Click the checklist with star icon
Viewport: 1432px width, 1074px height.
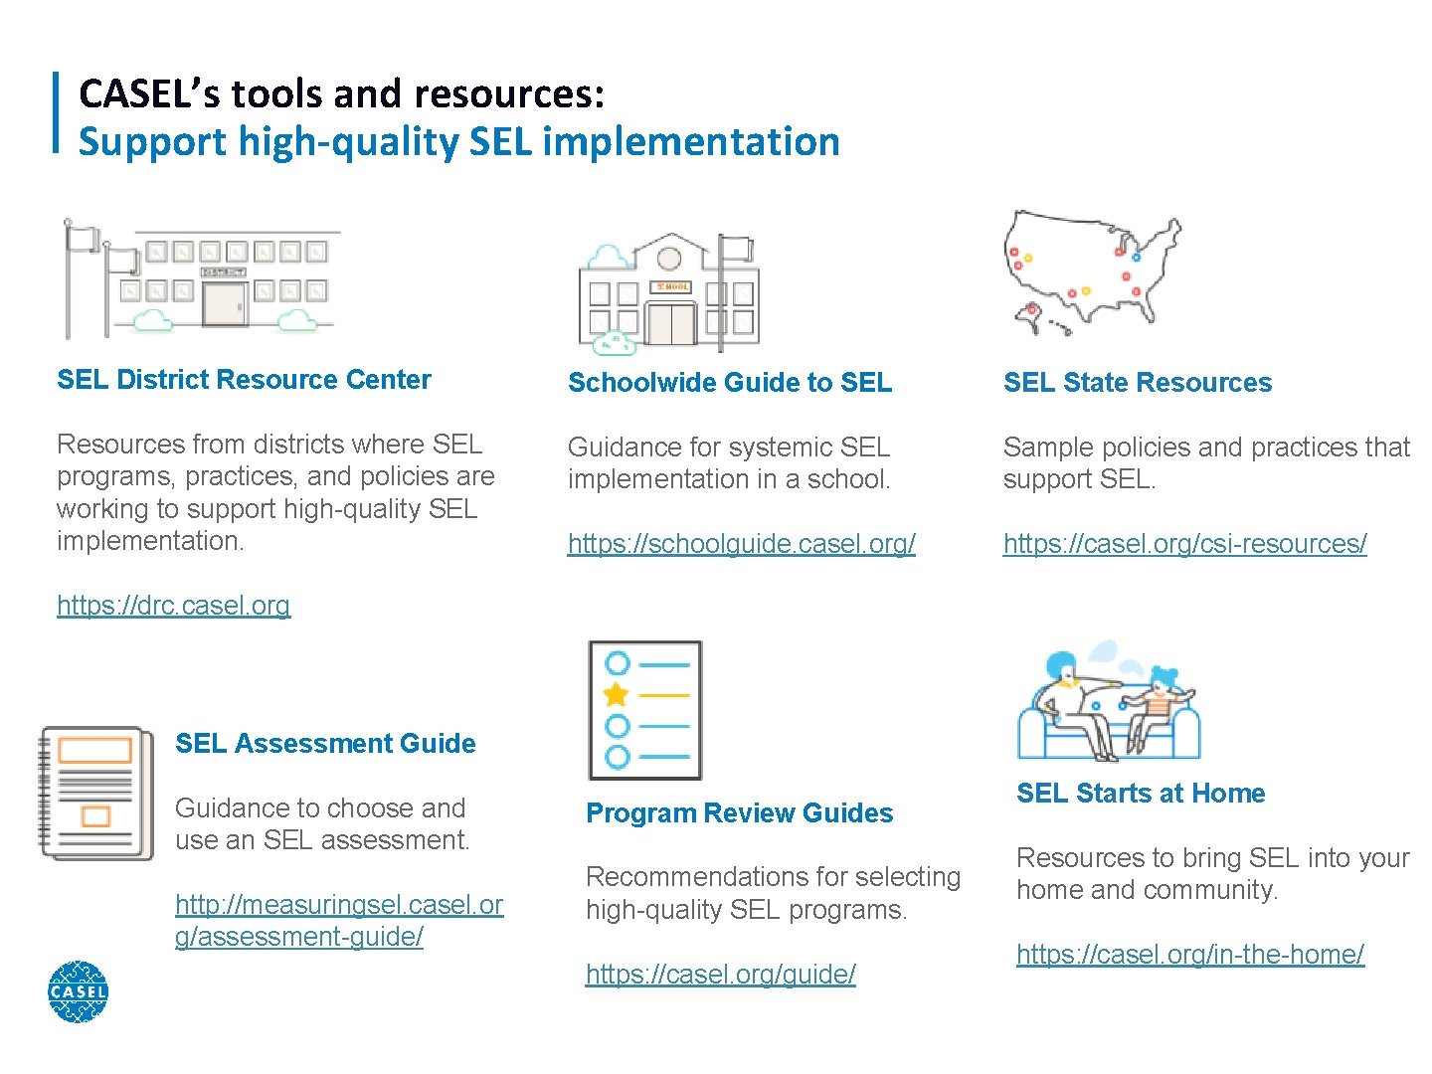(x=645, y=710)
